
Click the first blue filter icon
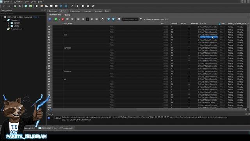(x=109, y=19)
